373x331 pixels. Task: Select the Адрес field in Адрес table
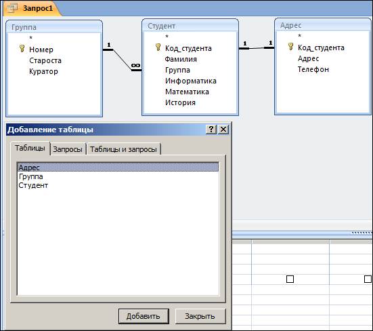[308, 58]
